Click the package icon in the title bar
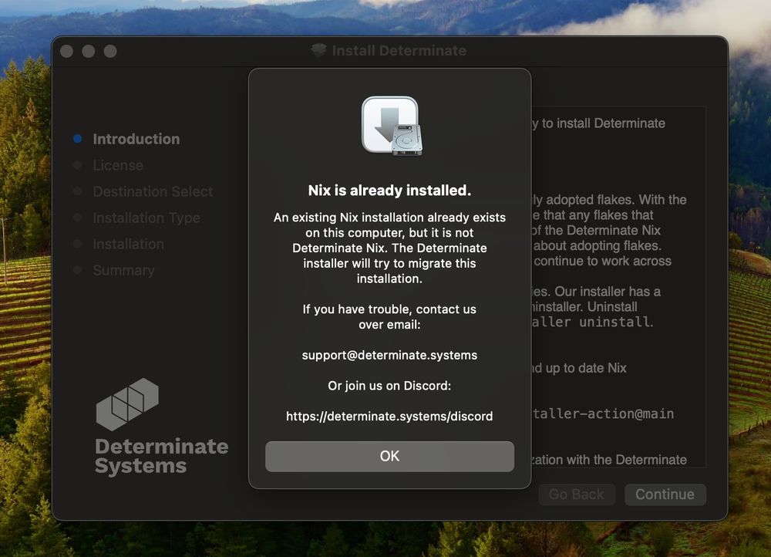 [x=319, y=50]
